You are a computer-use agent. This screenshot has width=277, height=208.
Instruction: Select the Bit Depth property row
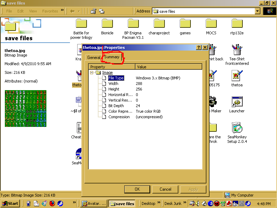click(116, 106)
